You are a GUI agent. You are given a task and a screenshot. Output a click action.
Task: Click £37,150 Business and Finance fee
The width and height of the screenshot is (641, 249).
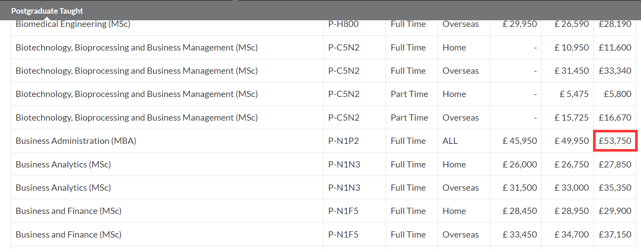615,235
